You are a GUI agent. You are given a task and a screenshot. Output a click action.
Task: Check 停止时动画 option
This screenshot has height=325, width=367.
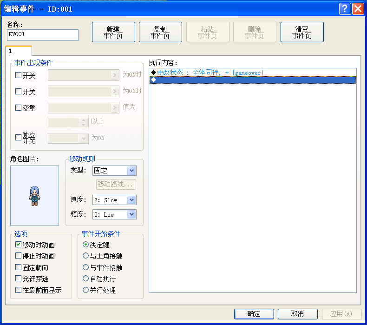(18, 256)
